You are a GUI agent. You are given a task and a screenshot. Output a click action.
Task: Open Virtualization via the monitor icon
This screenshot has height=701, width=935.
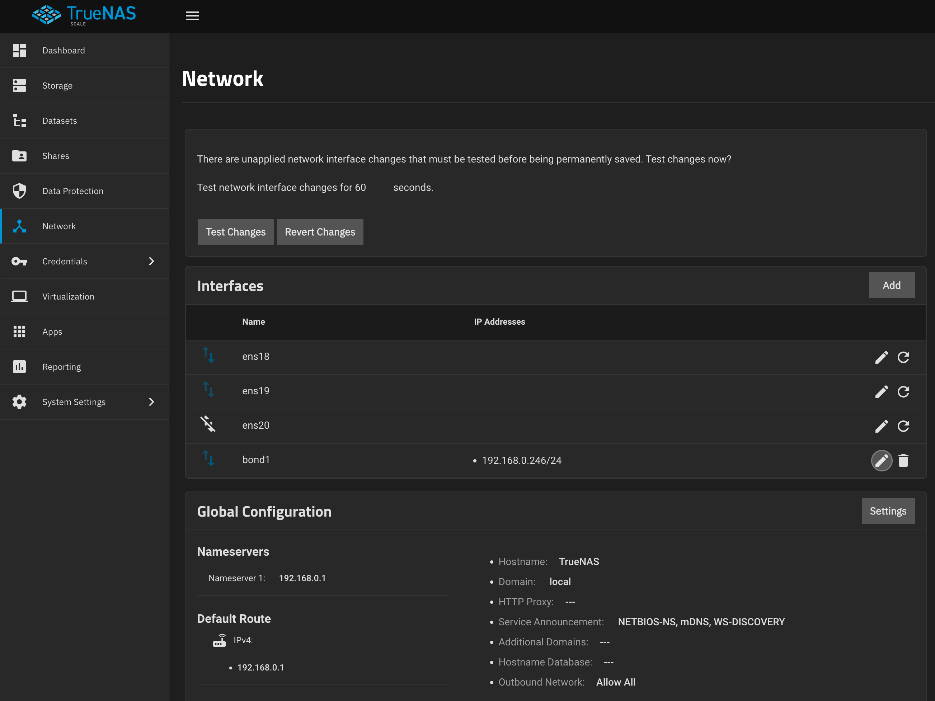[19, 296]
